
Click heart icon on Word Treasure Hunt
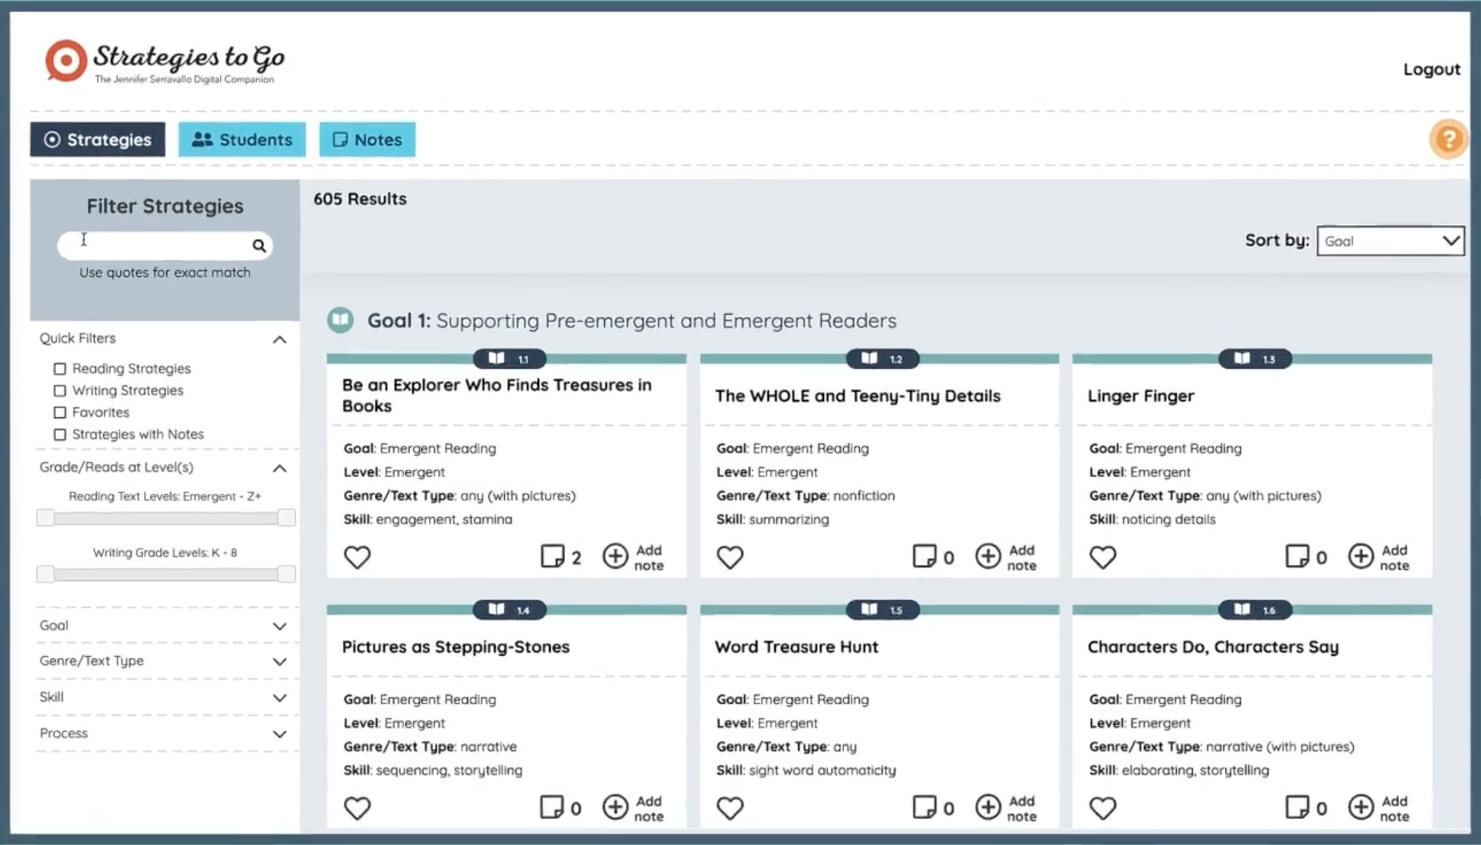(730, 807)
